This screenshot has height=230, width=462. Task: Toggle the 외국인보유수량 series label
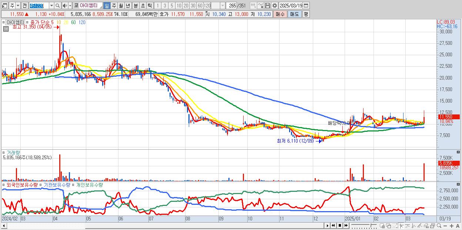22,184
